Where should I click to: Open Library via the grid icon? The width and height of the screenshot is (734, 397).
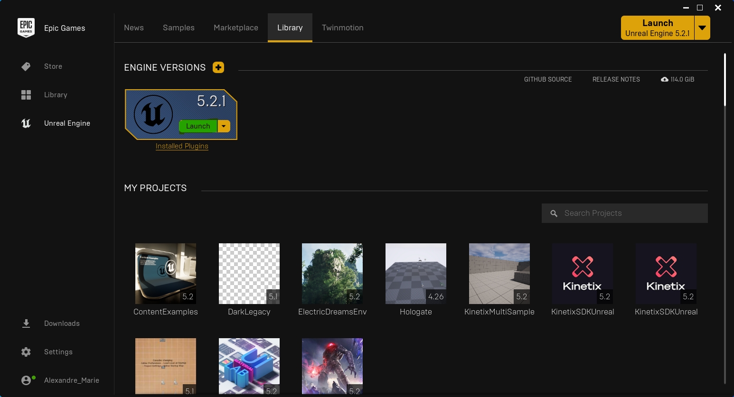coord(26,95)
